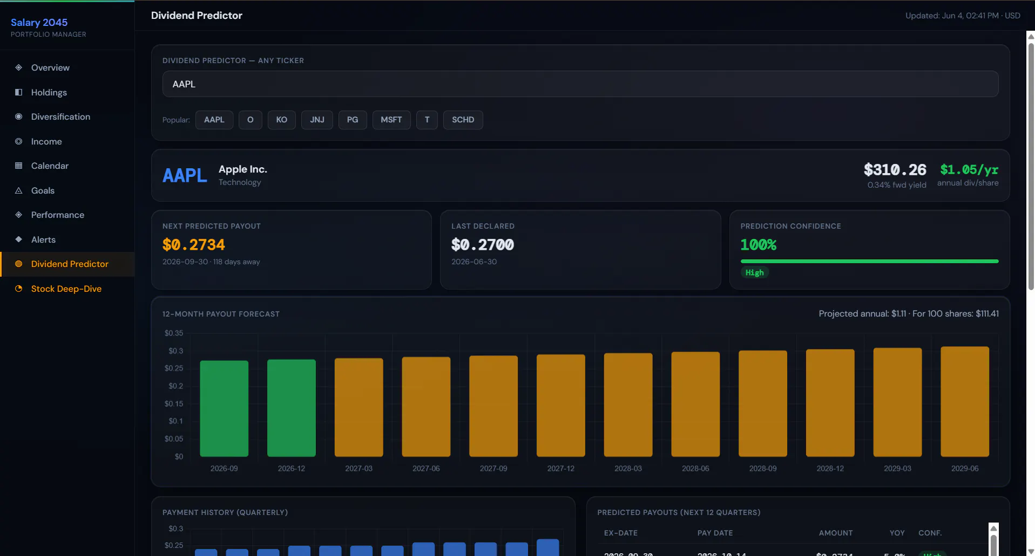Click the CONF. column header
1035x556 pixels.
click(930, 533)
